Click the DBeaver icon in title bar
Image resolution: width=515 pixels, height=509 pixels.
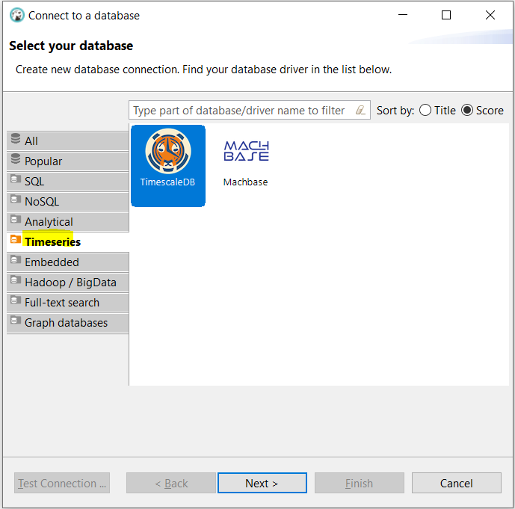(x=16, y=16)
